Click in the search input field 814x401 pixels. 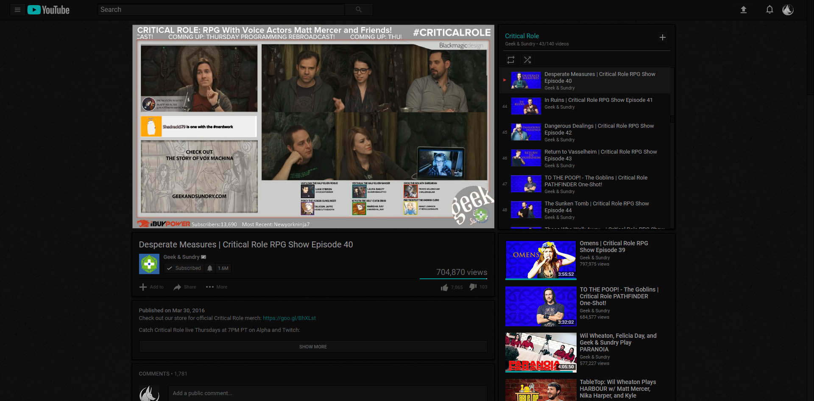[x=221, y=9]
